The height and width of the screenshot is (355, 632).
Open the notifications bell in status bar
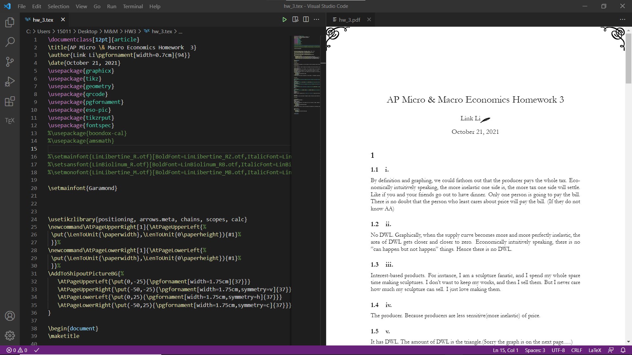623,350
